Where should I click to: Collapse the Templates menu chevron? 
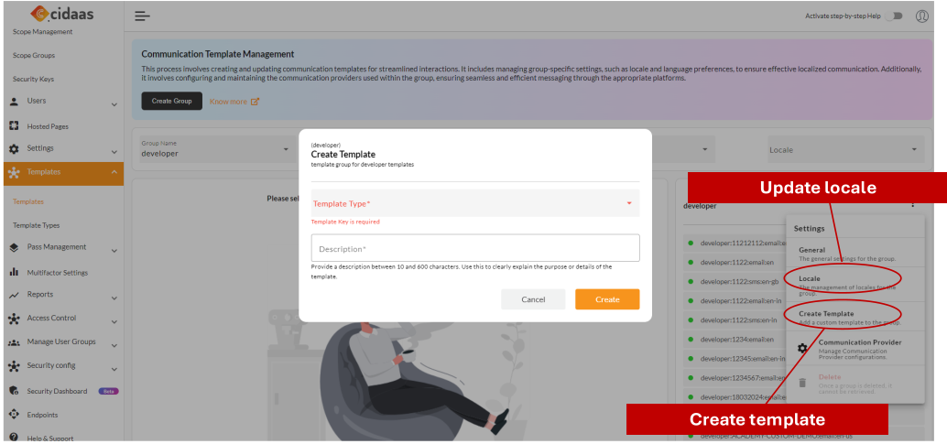pos(114,173)
